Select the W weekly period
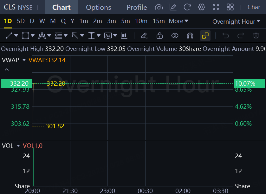The width and height of the screenshot is (266, 194). 42,21
